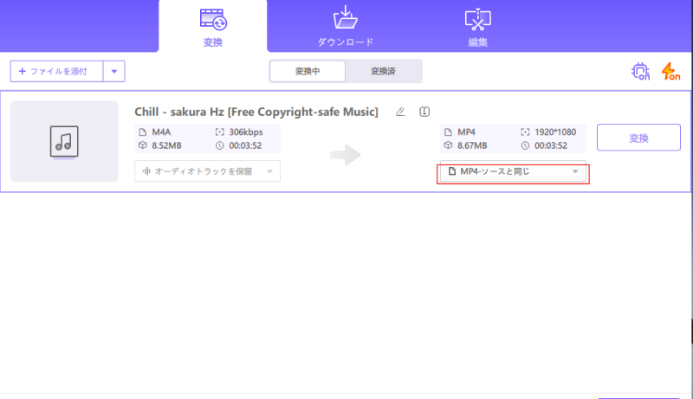Open the file info icon next to the title
The width and height of the screenshot is (693, 399).
pyautogui.click(x=424, y=112)
